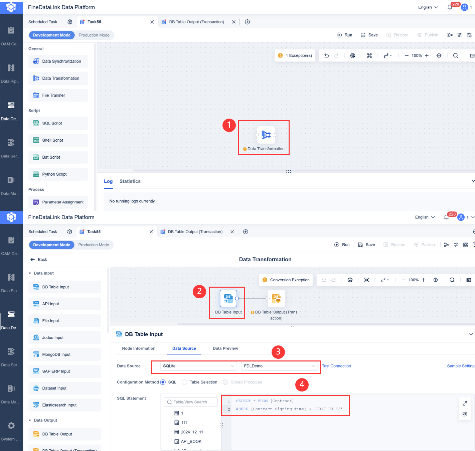The image size is (475, 451).
Task: Collapse the Data Output group
Action: 30,420
